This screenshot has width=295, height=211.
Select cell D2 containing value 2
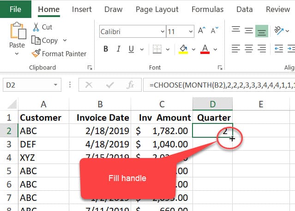212,131
